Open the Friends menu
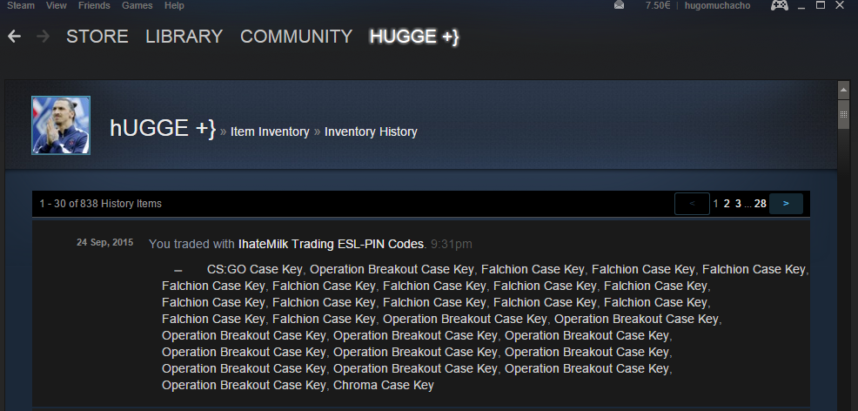This screenshot has width=858, height=411. coord(94,5)
